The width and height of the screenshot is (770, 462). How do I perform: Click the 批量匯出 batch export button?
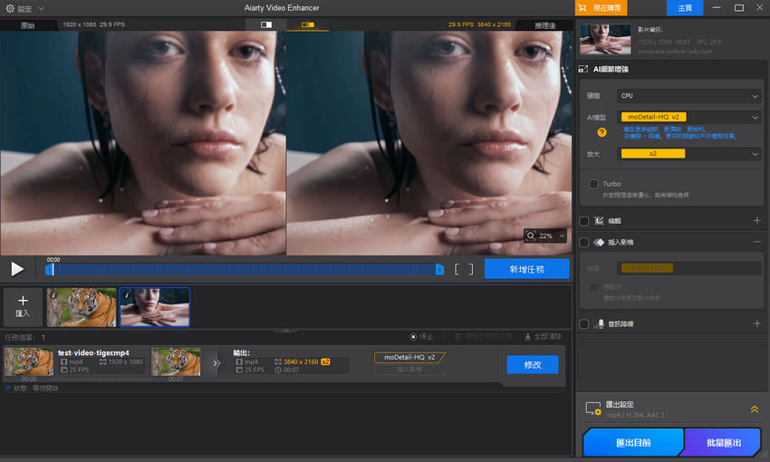[724, 442]
